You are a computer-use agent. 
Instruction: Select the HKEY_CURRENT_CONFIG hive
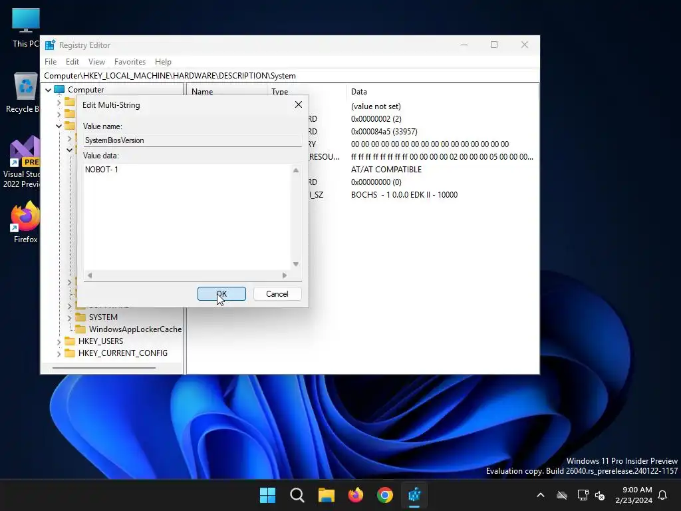point(123,353)
